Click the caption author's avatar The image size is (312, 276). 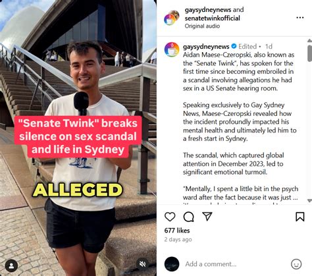click(172, 49)
